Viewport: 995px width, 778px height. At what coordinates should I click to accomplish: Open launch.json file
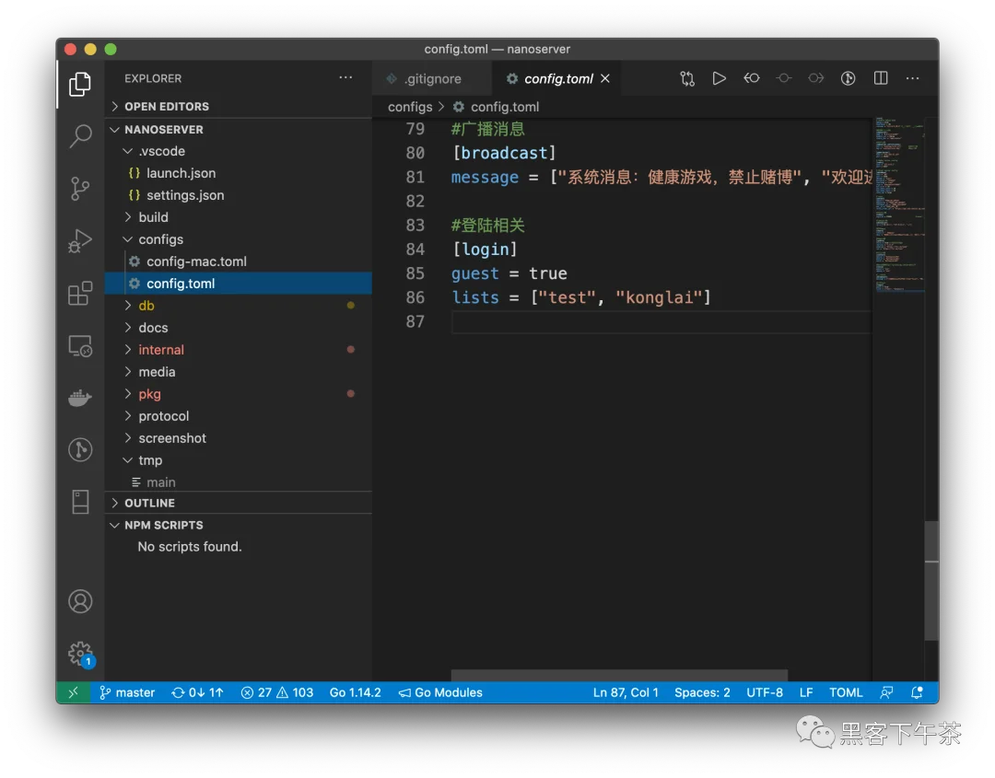point(239,173)
